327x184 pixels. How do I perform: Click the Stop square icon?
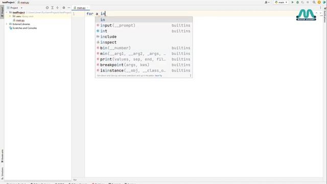[308, 2]
